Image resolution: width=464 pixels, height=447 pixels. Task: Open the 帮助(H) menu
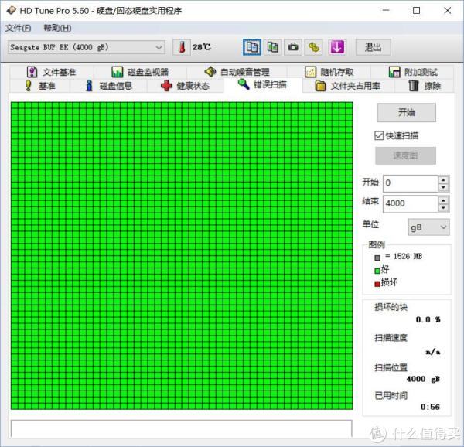57,28
